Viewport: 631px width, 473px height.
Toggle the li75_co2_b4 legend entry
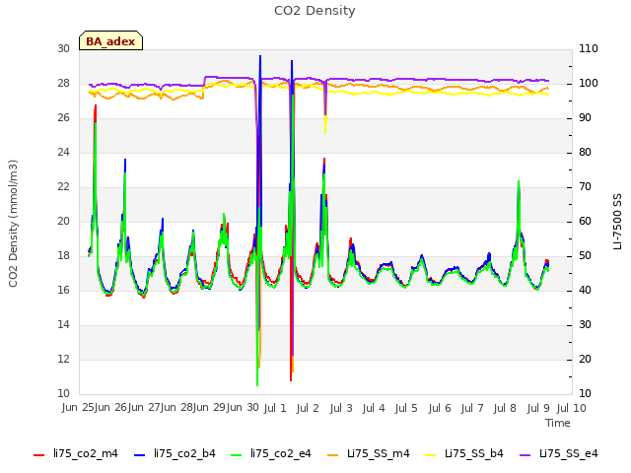pyautogui.click(x=175, y=453)
